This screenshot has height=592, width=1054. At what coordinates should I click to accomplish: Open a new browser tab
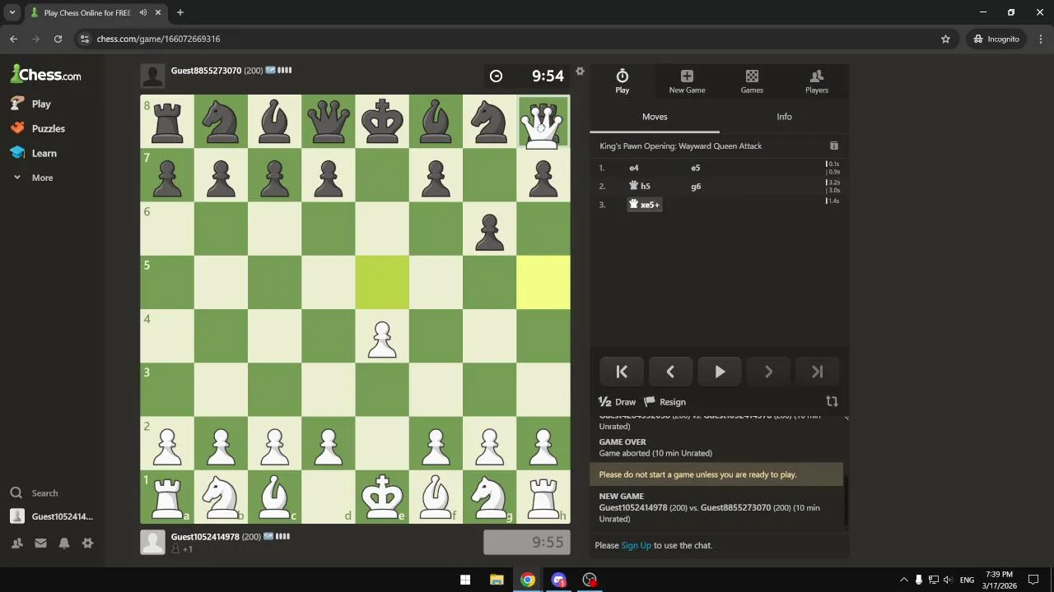pos(180,12)
